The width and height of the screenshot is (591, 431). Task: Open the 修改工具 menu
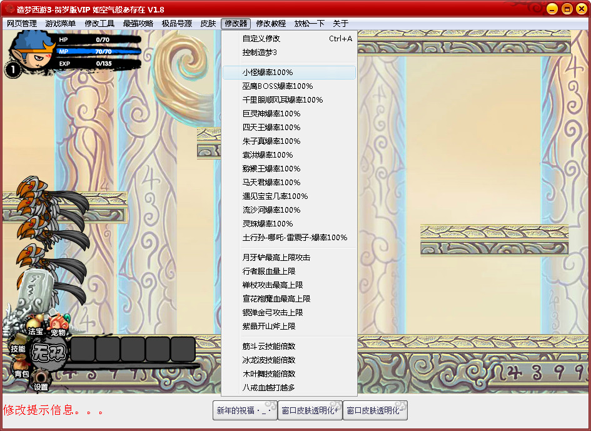(x=99, y=24)
